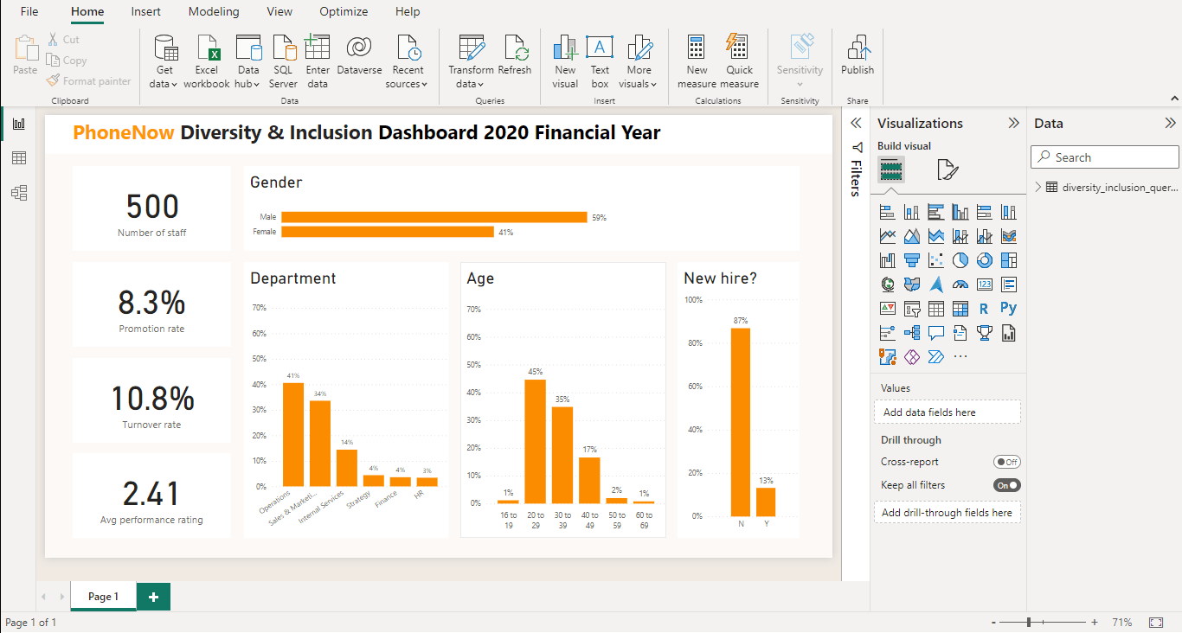The height and width of the screenshot is (633, 1182).
Task: Pick the waterfall chart visual
Action: click(887, 260)
